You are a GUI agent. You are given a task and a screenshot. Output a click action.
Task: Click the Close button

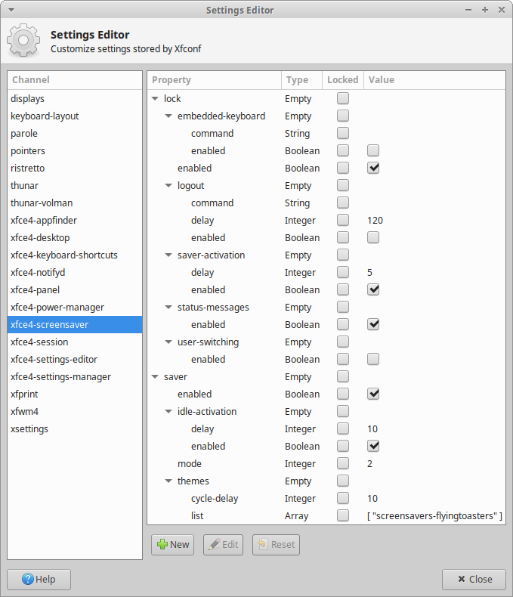tap(474, 579)
